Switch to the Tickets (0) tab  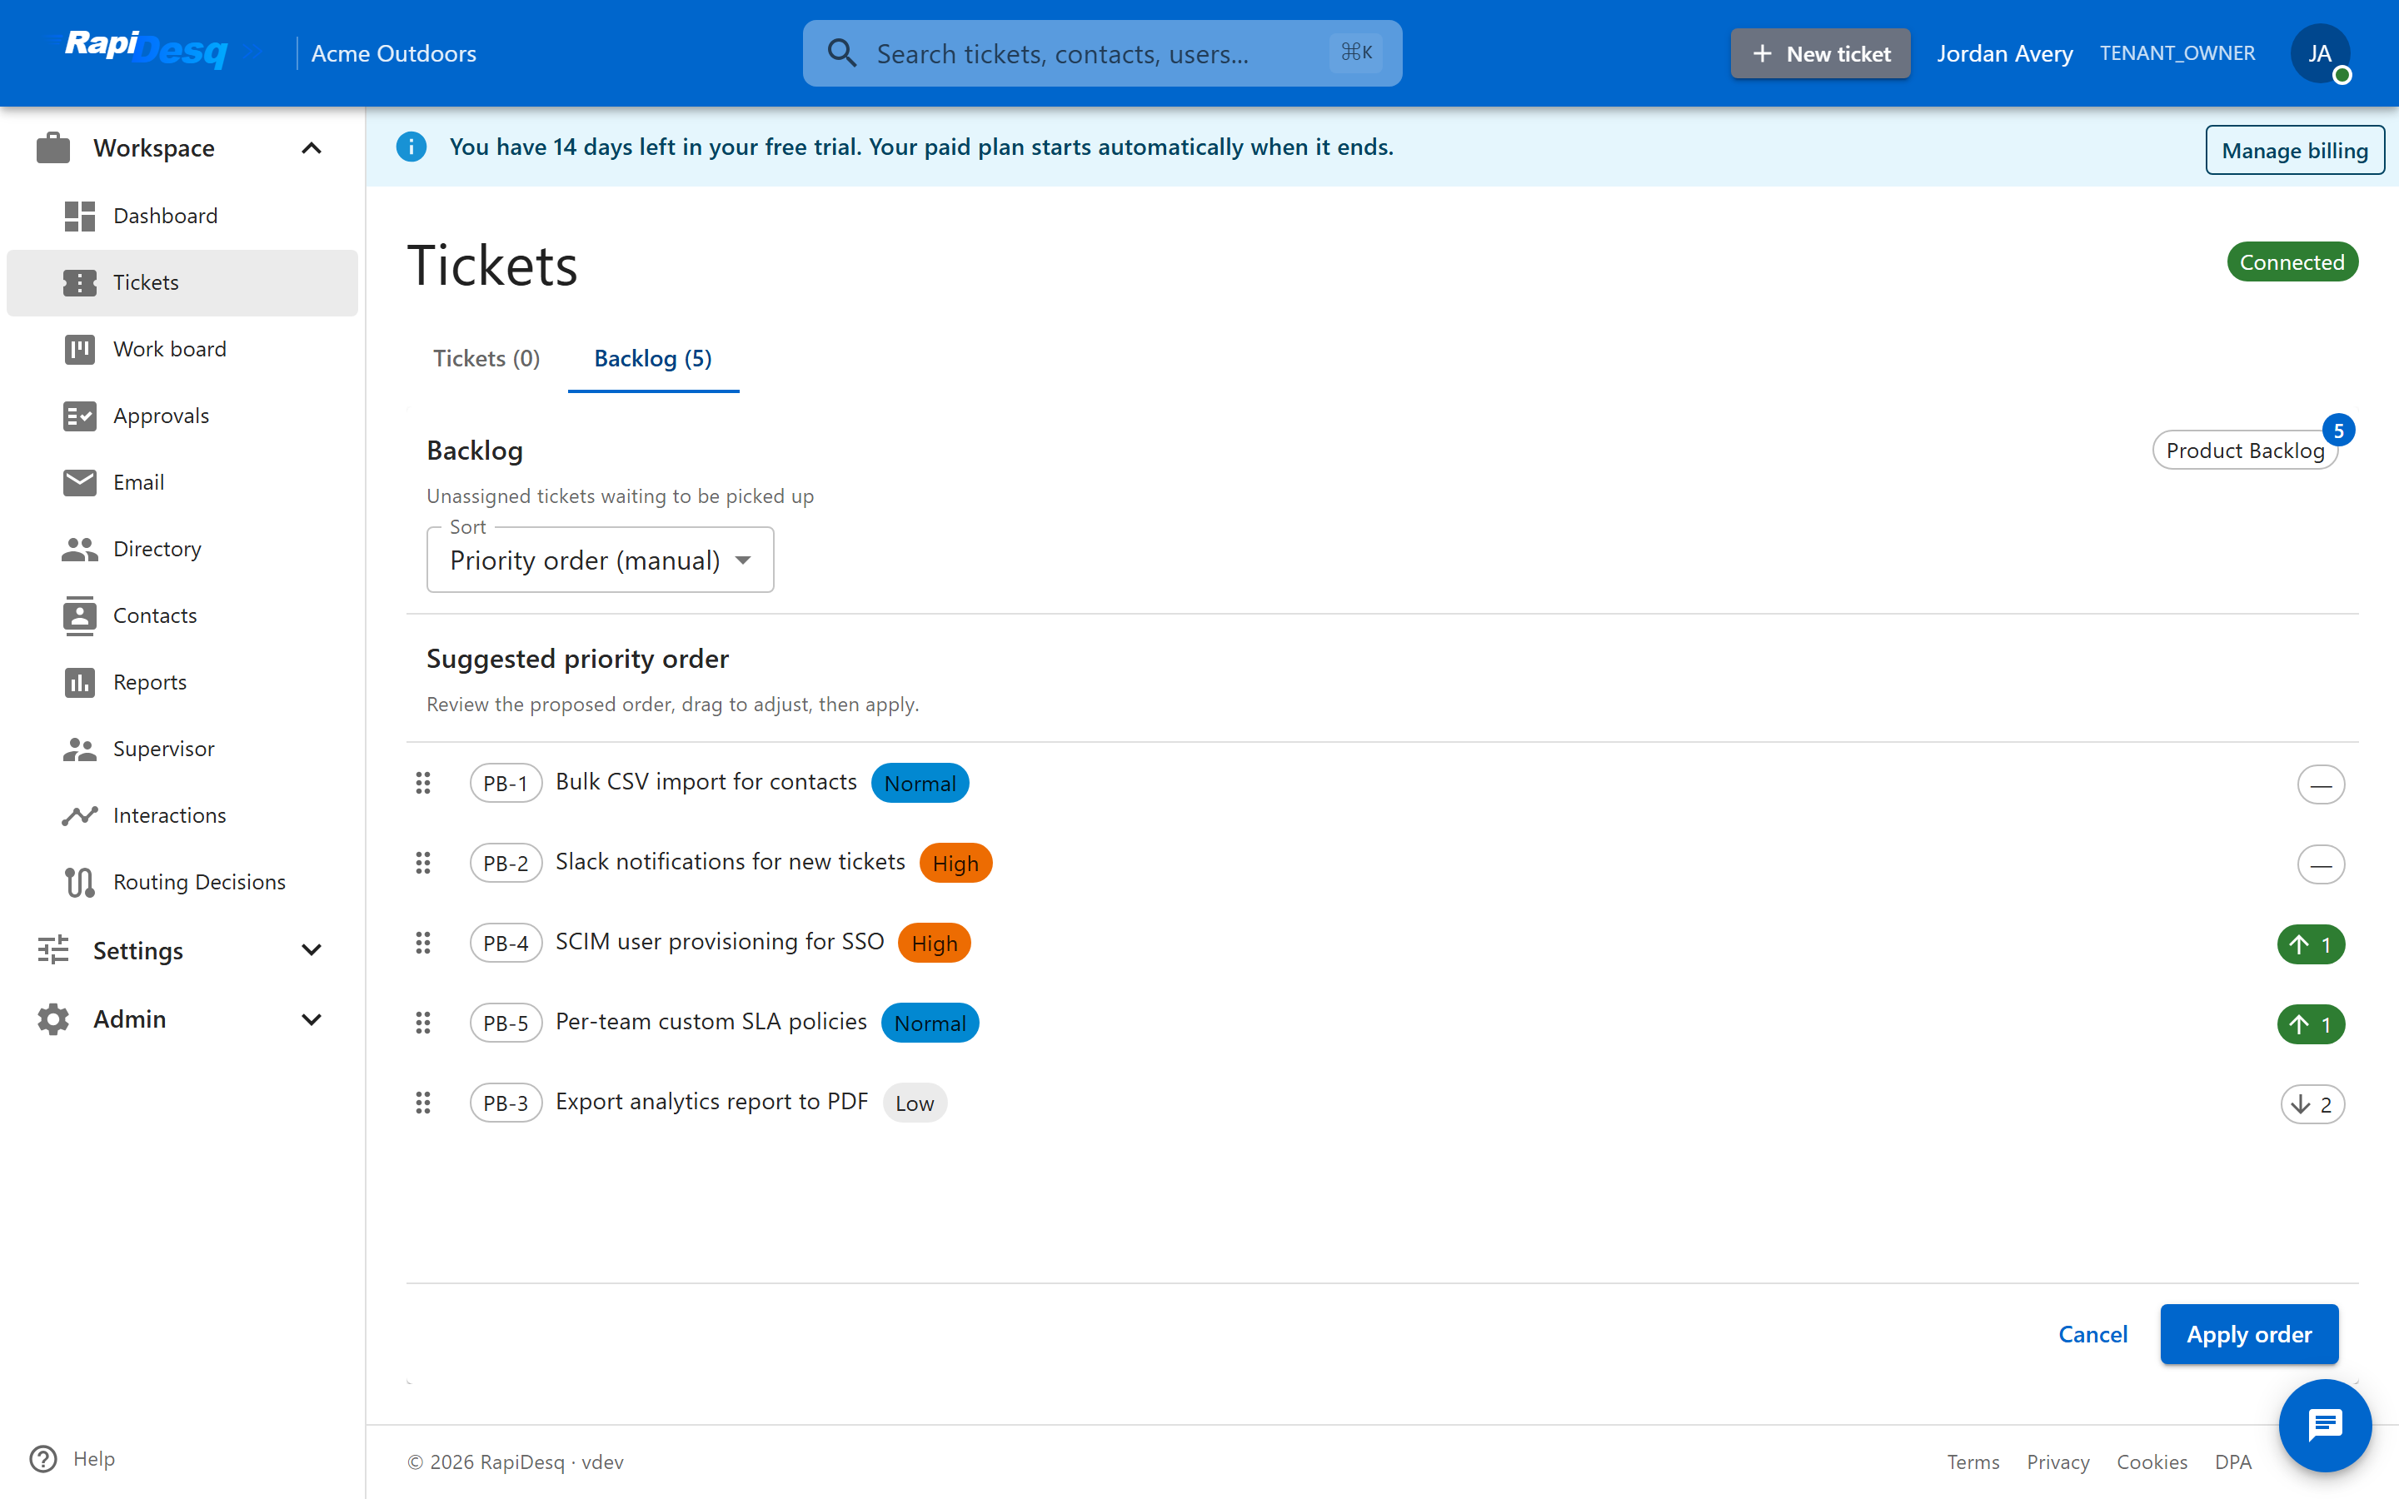pos(486,359)
